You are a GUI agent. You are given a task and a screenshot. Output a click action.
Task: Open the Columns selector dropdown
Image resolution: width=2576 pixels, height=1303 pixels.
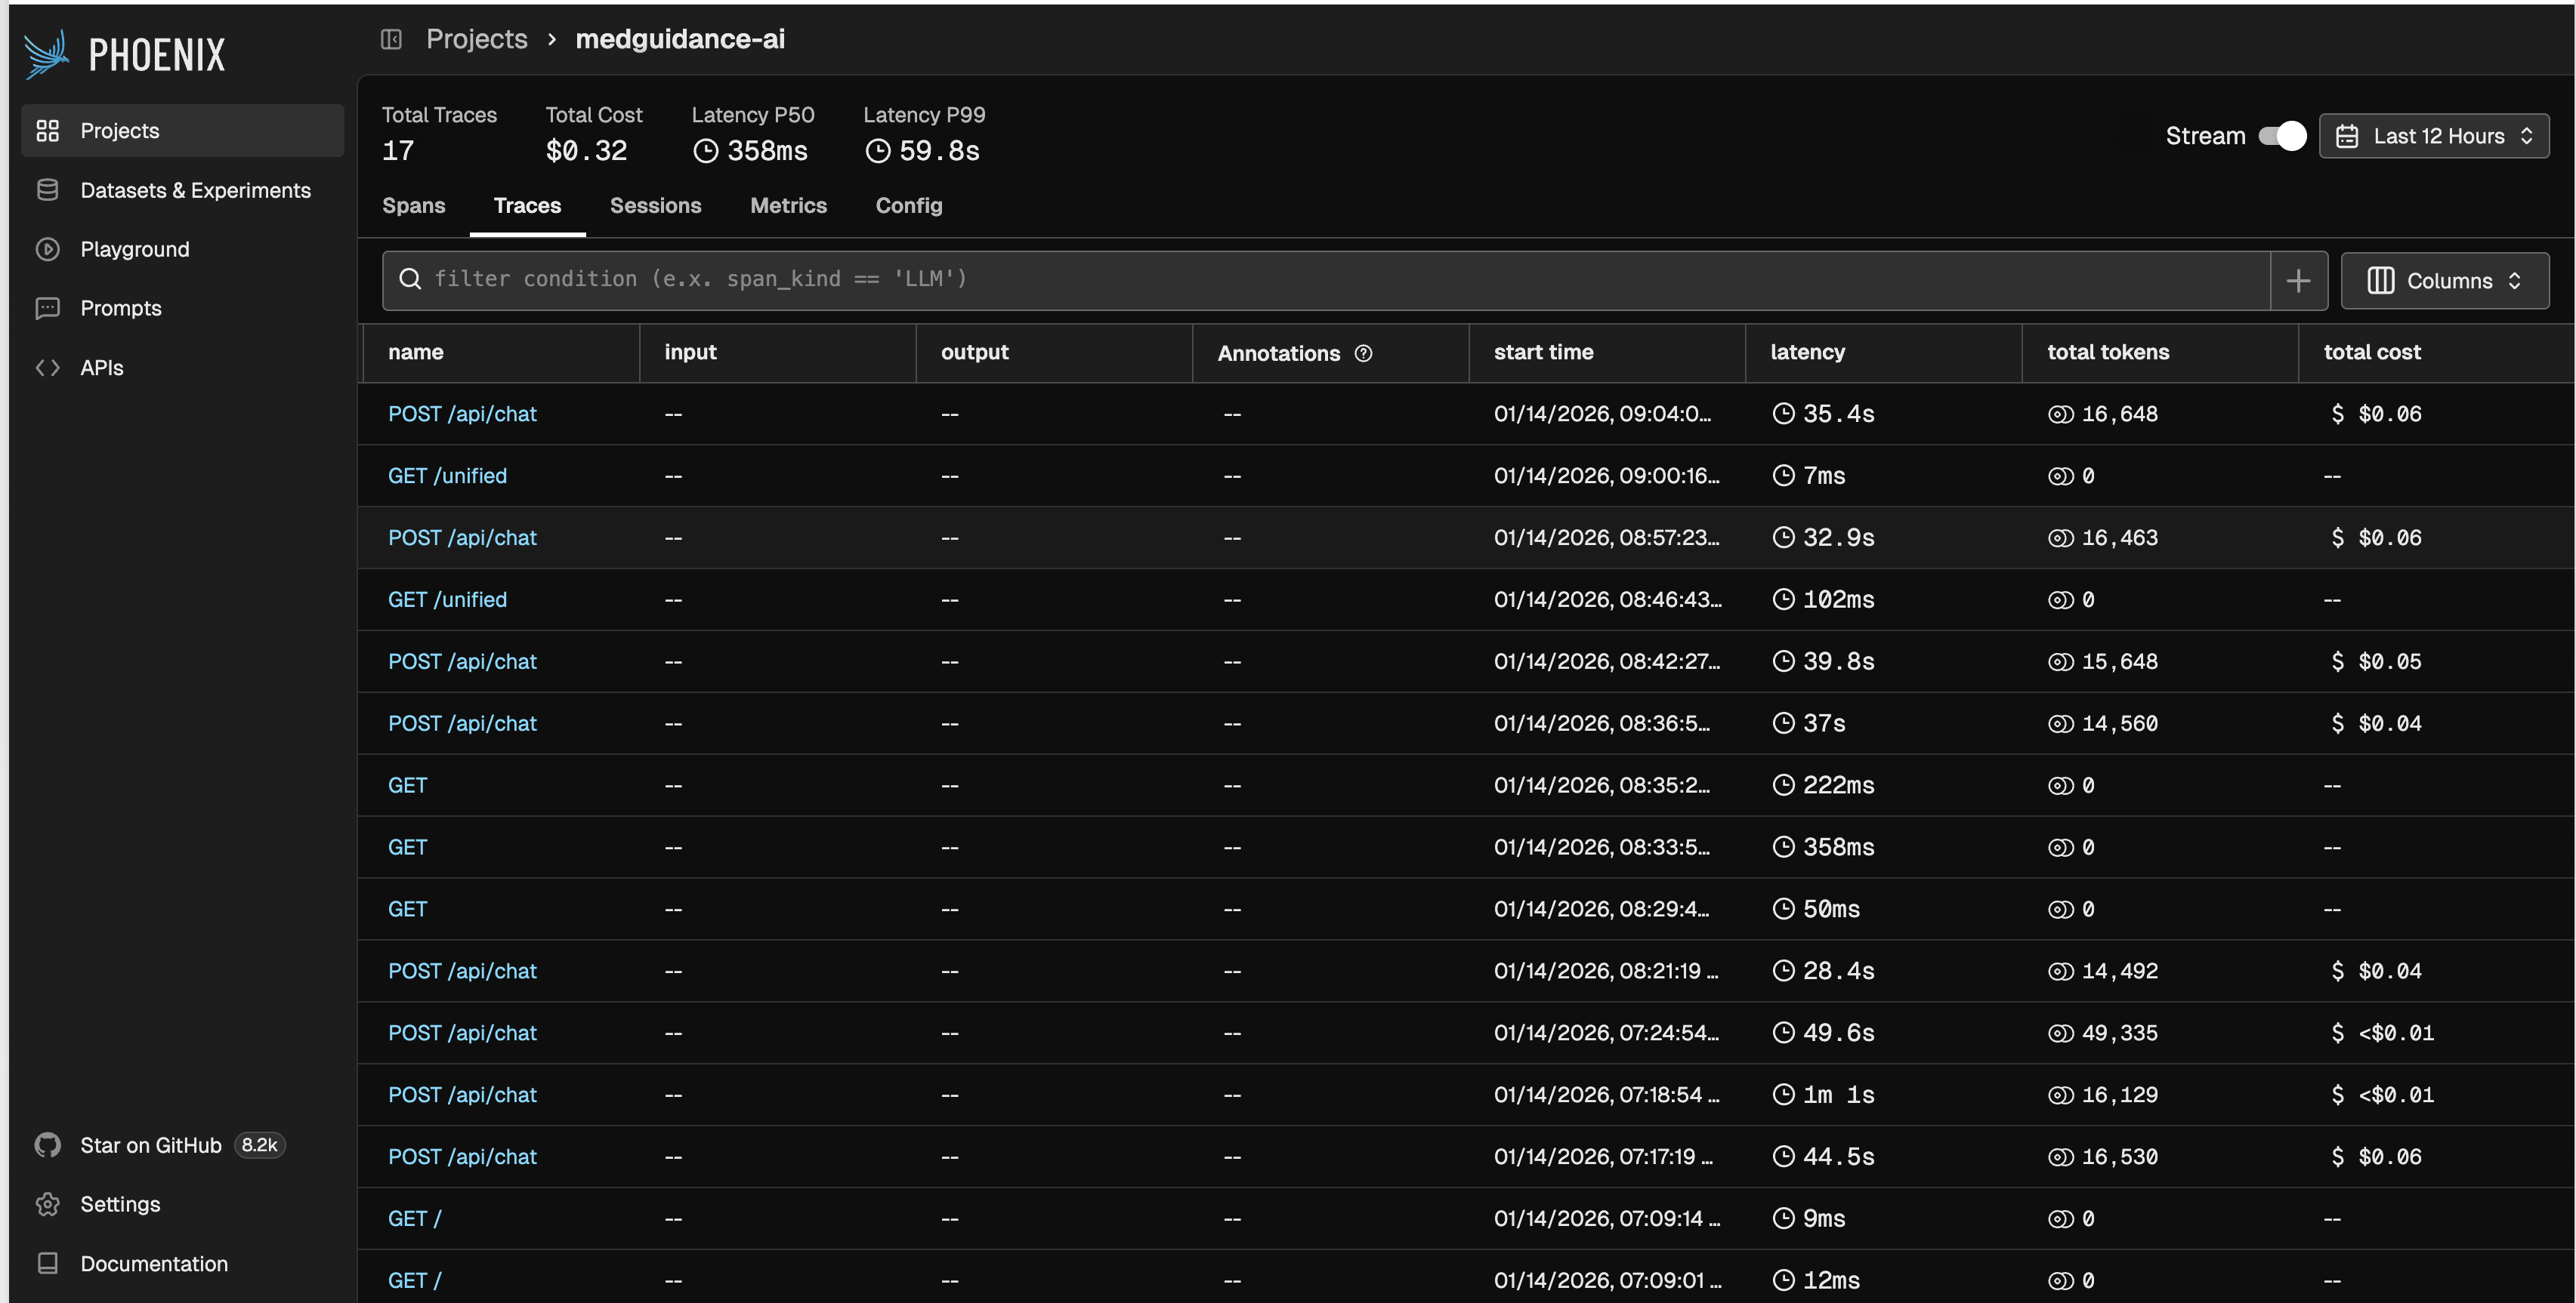(x=2444, y=281)
